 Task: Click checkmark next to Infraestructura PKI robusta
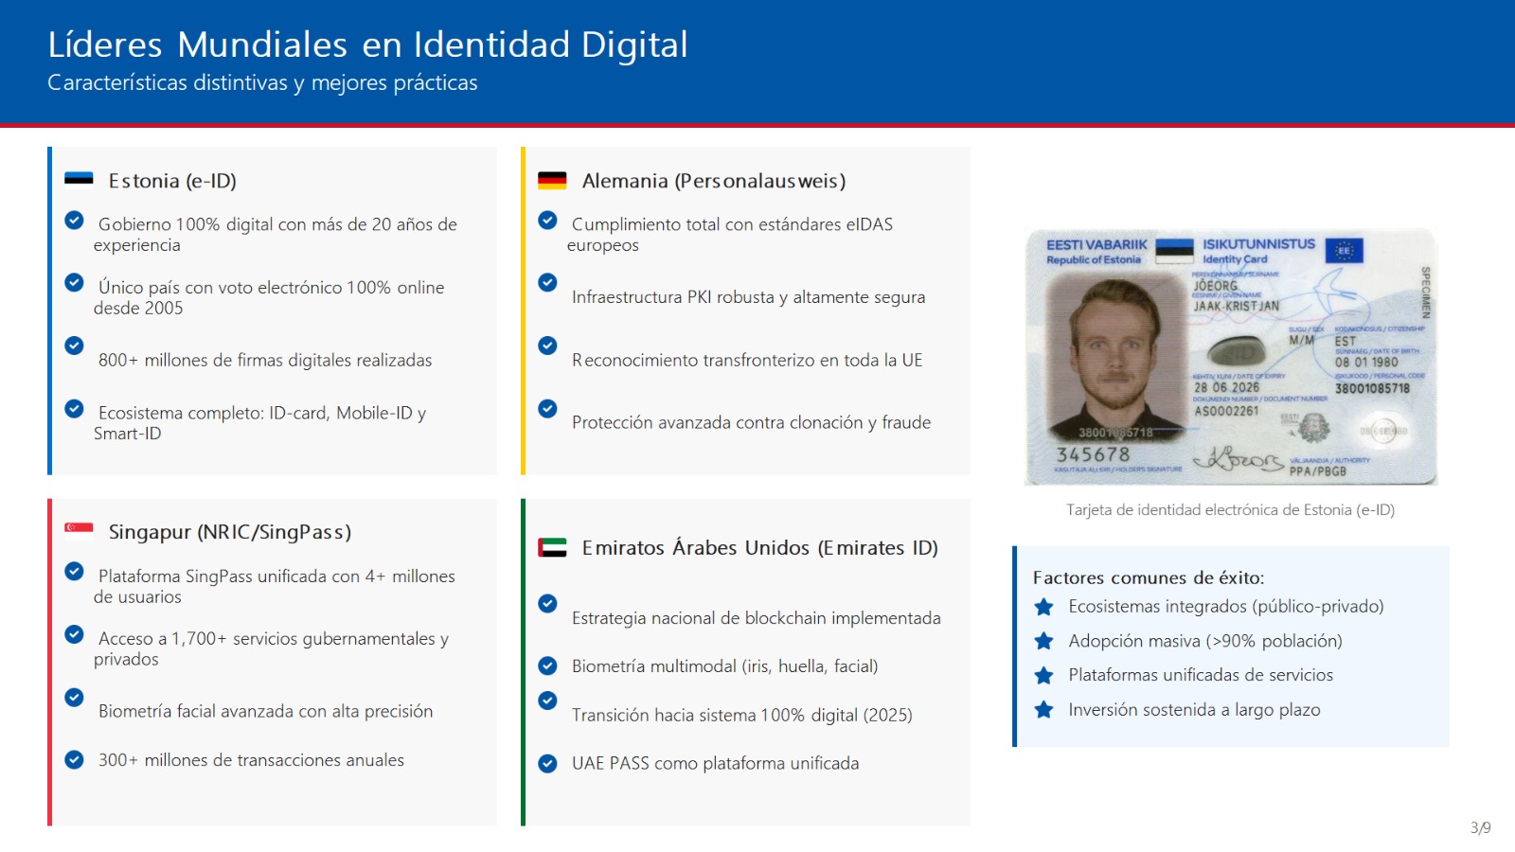tap(547, 282)
